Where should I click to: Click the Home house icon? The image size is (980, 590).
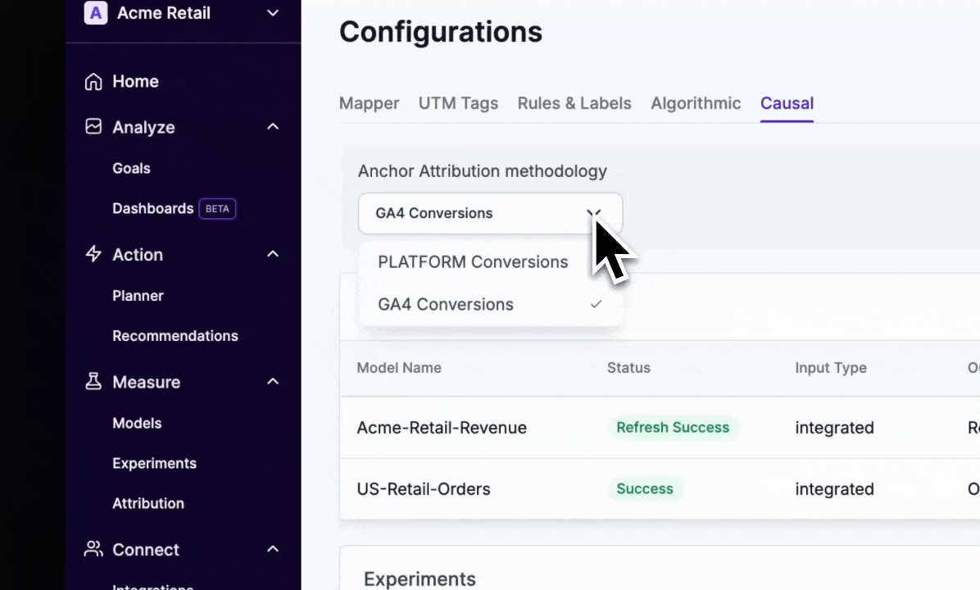94,82
